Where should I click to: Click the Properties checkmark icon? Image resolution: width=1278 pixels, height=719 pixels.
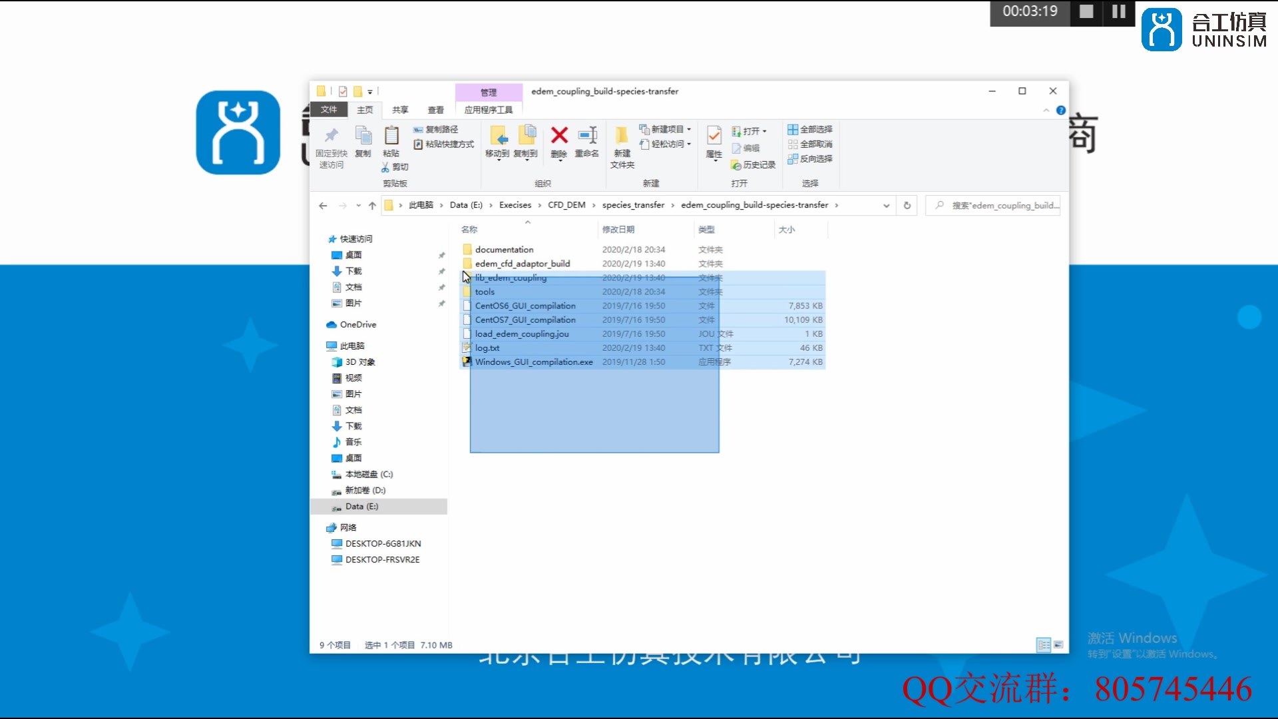(x=714, y=135)
